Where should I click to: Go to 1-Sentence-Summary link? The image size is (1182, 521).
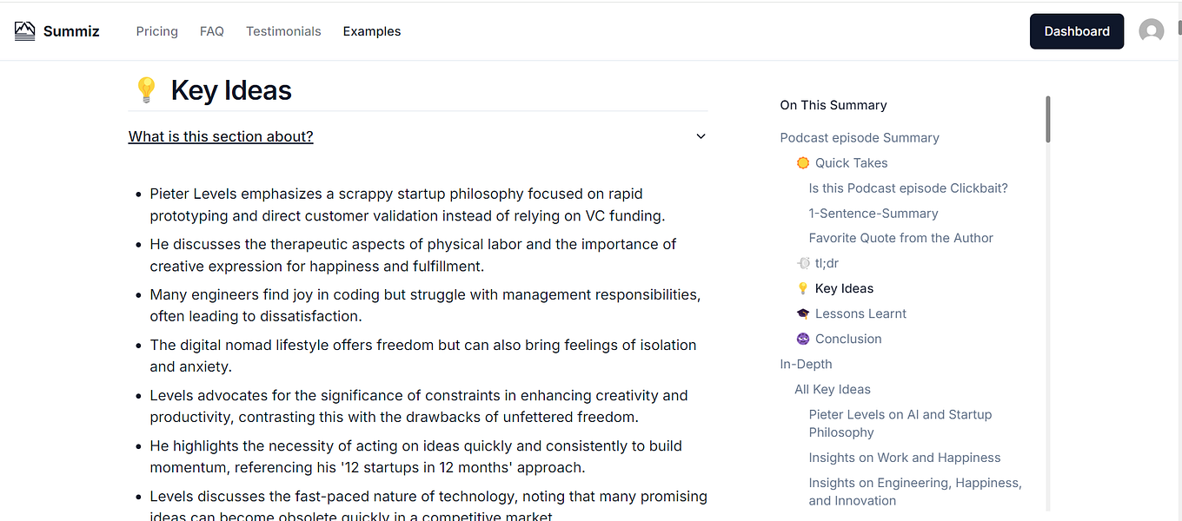(873, 214)
